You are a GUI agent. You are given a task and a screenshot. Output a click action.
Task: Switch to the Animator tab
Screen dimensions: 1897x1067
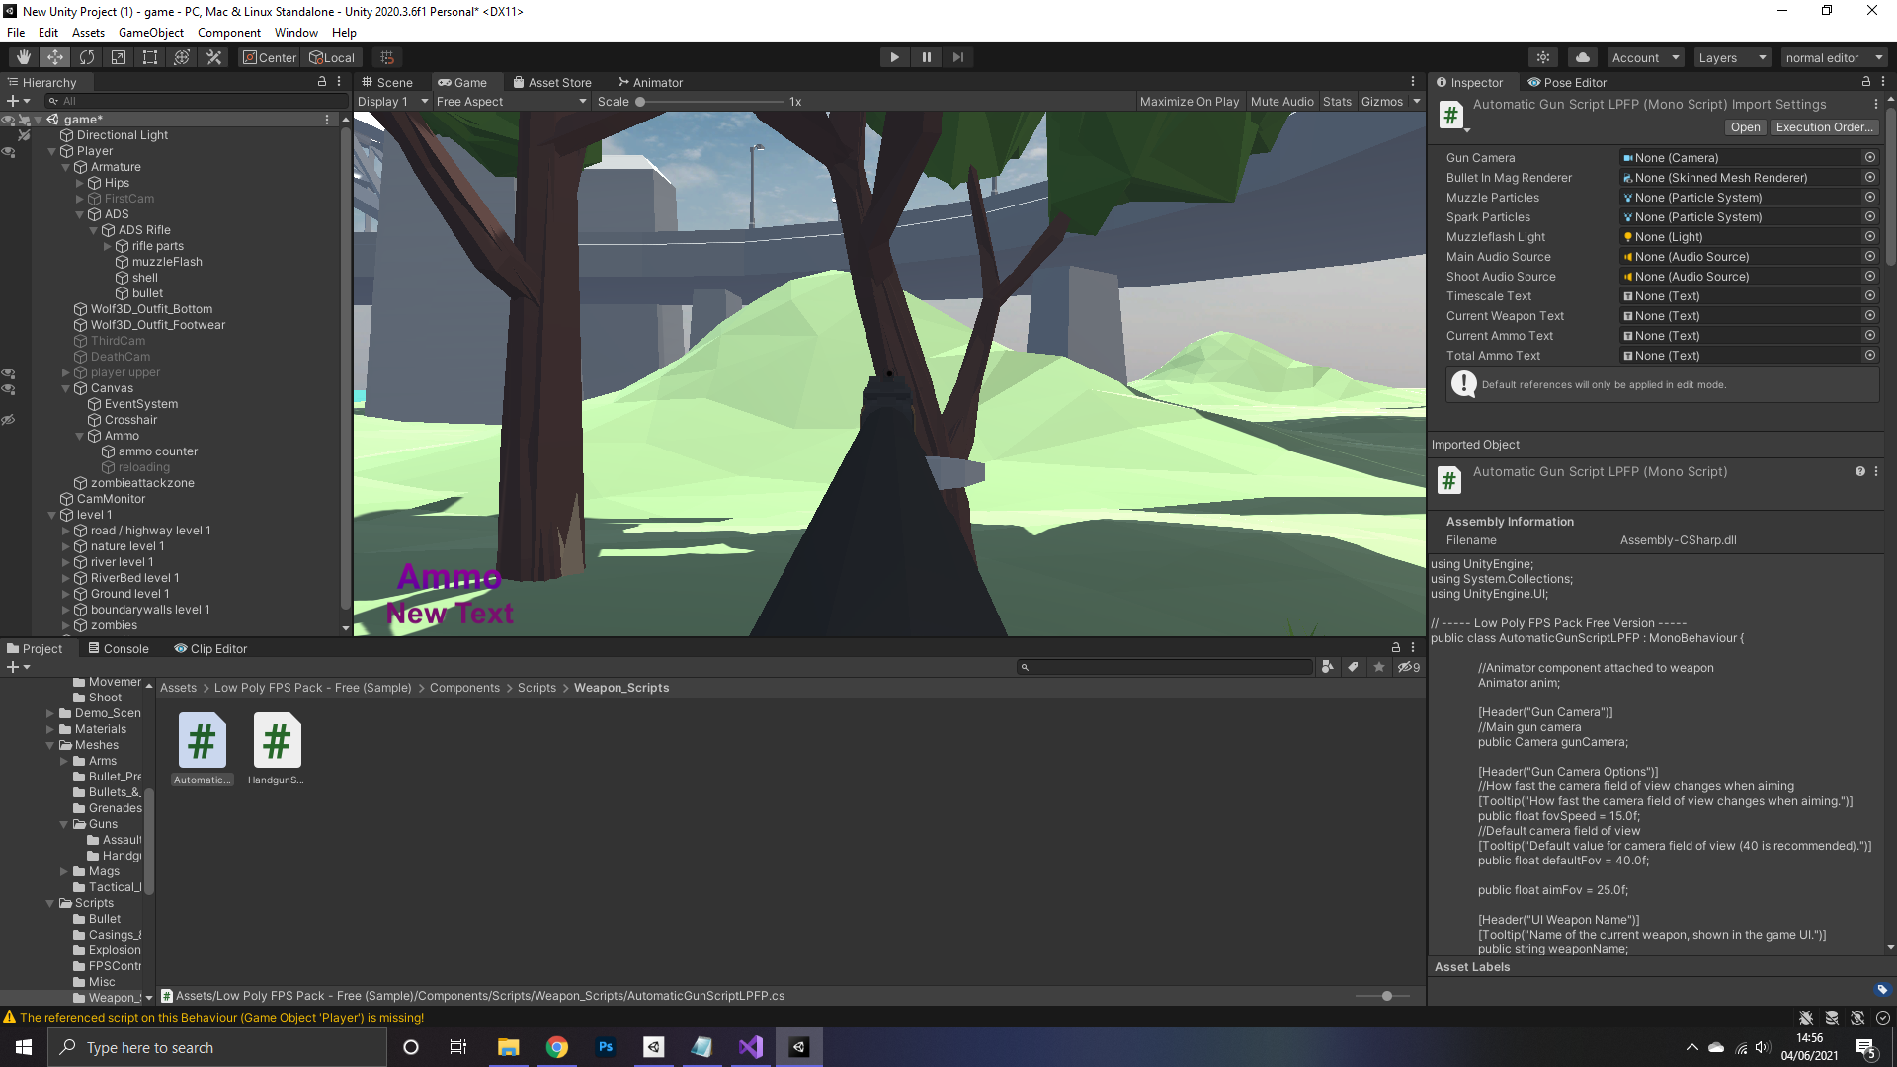pos(650,82)
